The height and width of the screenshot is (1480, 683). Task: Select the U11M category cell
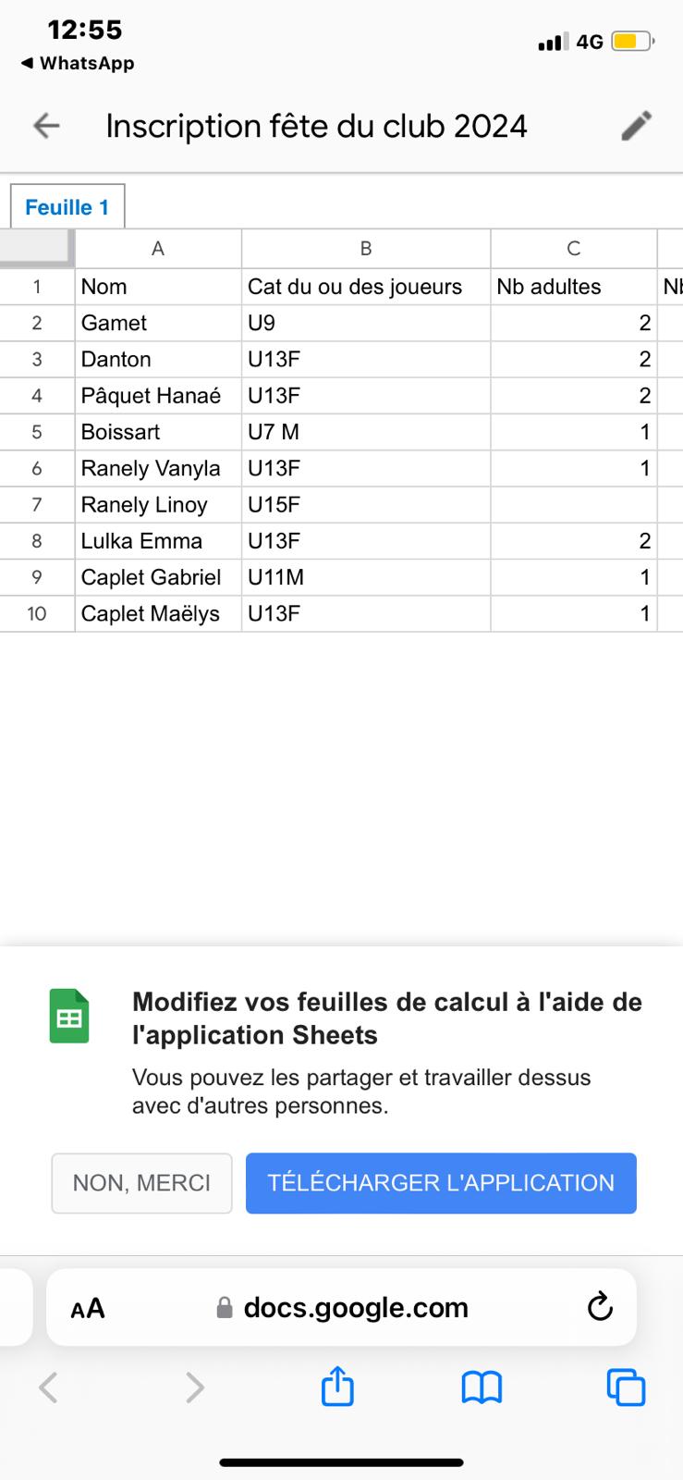pyautogui.click(x=365, y=577)
